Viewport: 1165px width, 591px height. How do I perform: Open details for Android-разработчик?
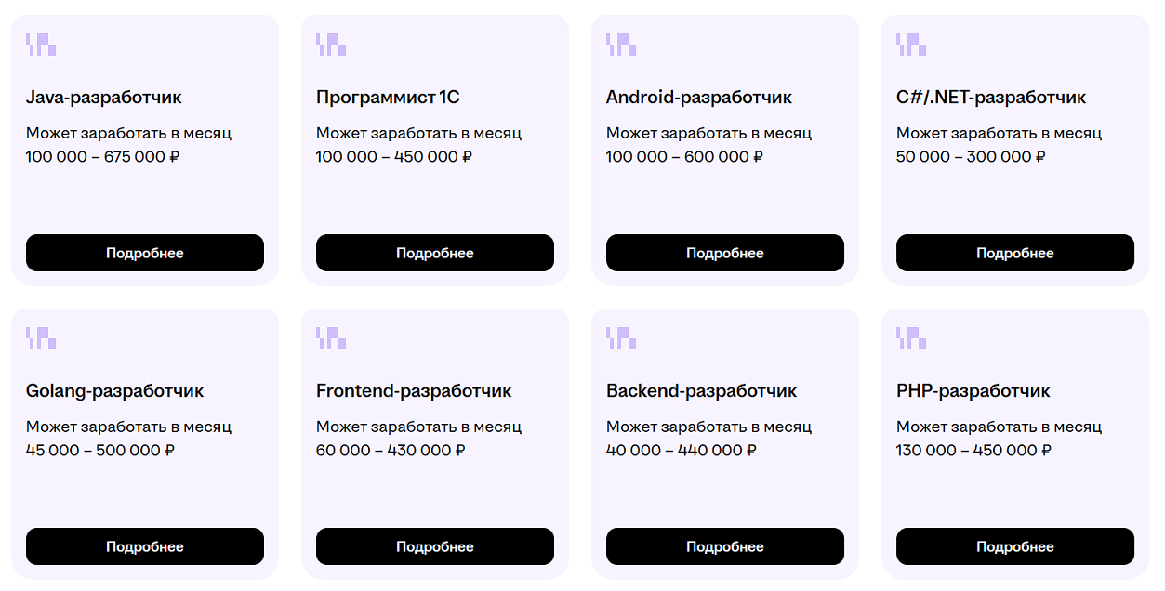pyautogui.click(x=725, y=253)
